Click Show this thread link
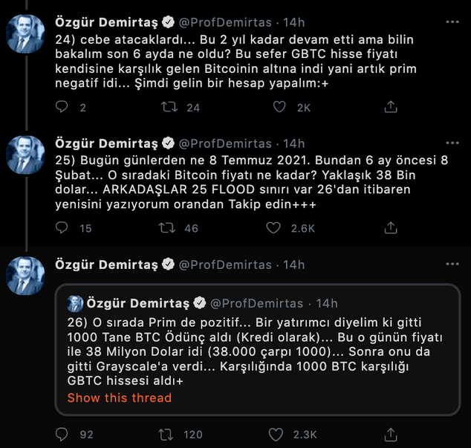The image size is (471, 448). click(x=119, y=397)
